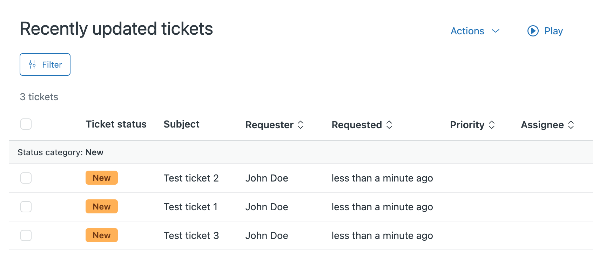Open the Actions dropdown
This screenshot has width=599, height=267.
467,31
